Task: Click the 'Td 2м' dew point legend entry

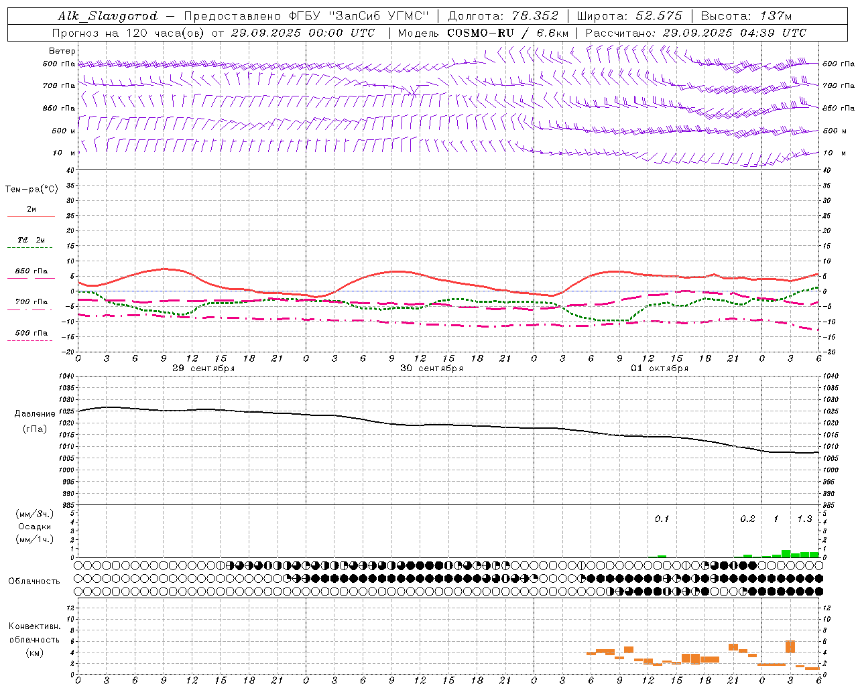Action: [32, 240]
